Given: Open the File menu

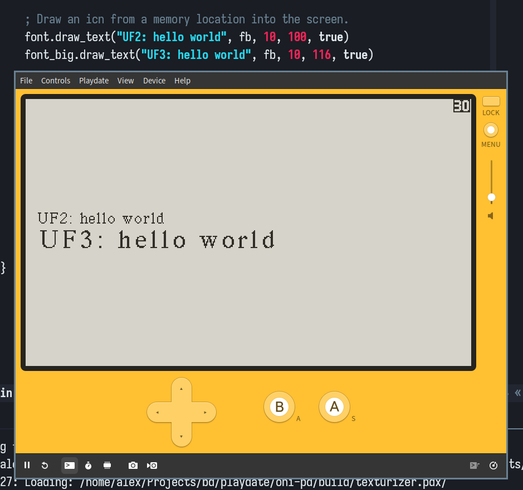Looking at the screenshot, I should [x=26, y=81].
